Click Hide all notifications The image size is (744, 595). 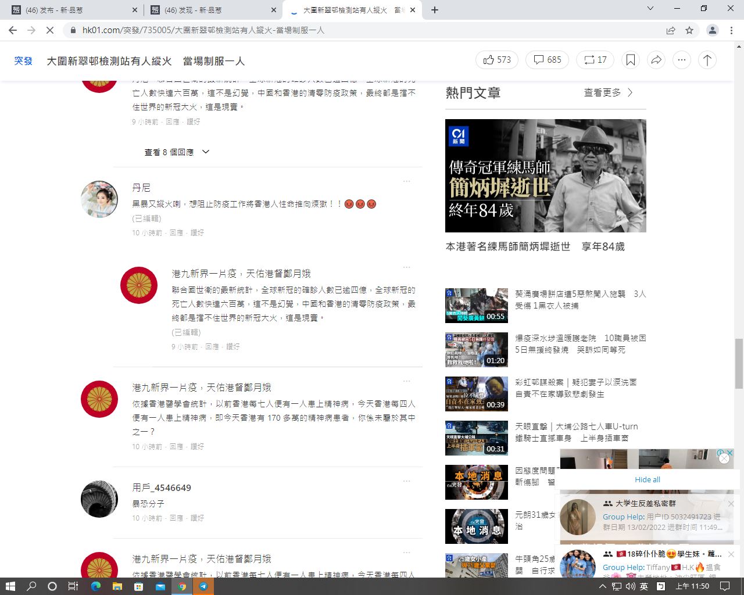(x=648, y=479)
